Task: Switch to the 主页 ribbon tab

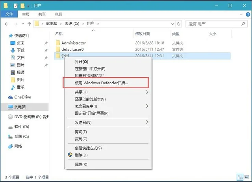Action: (26, 14)
